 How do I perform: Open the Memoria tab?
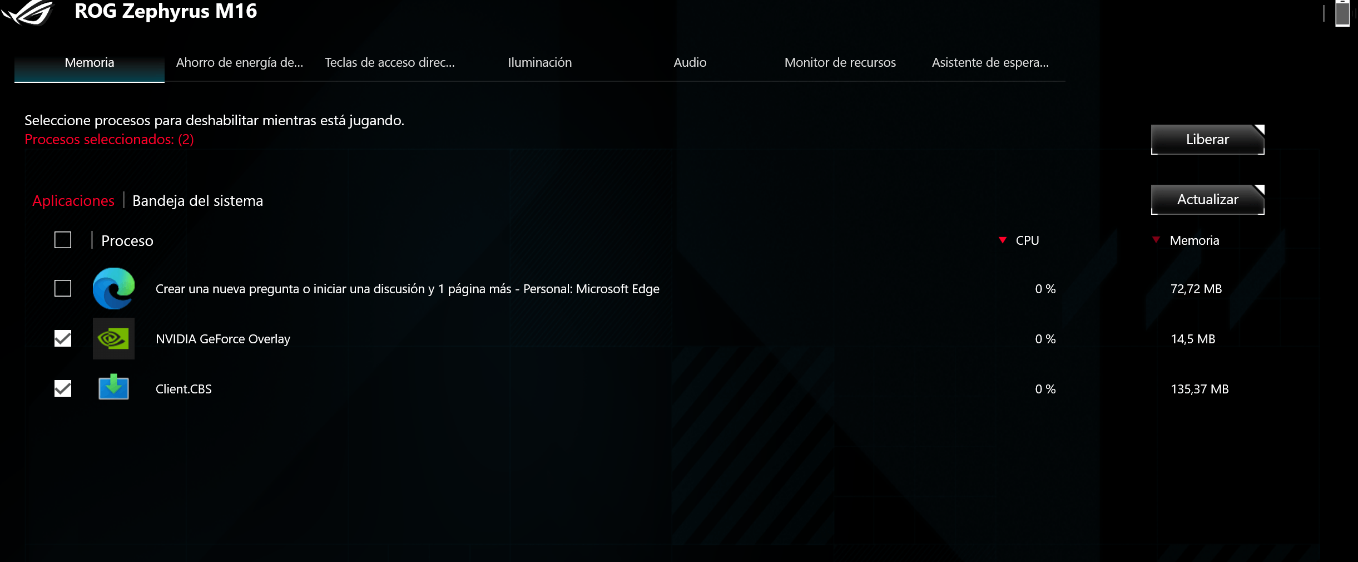90,63
